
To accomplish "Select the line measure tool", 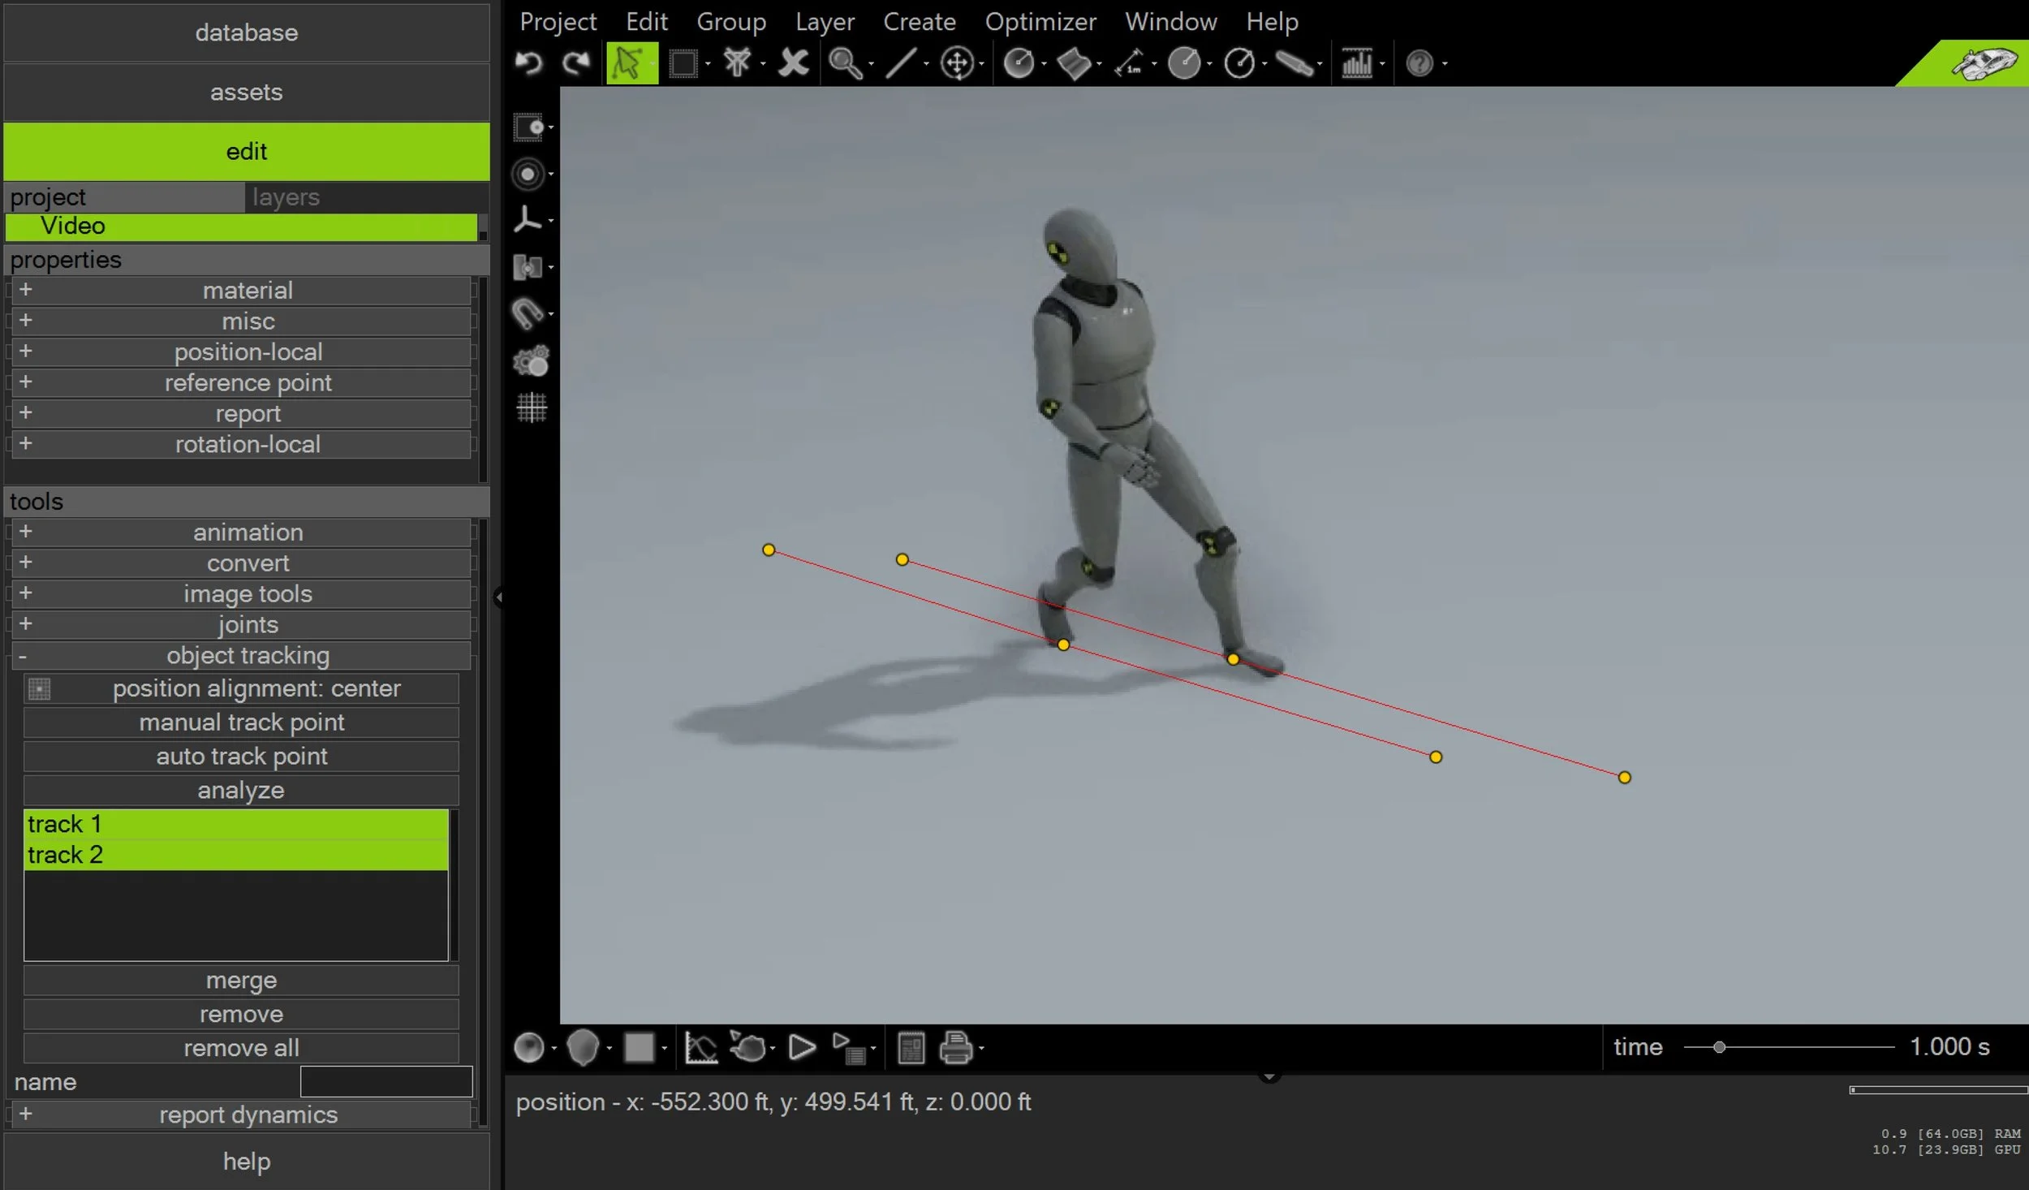I will [x=901, y=63].
